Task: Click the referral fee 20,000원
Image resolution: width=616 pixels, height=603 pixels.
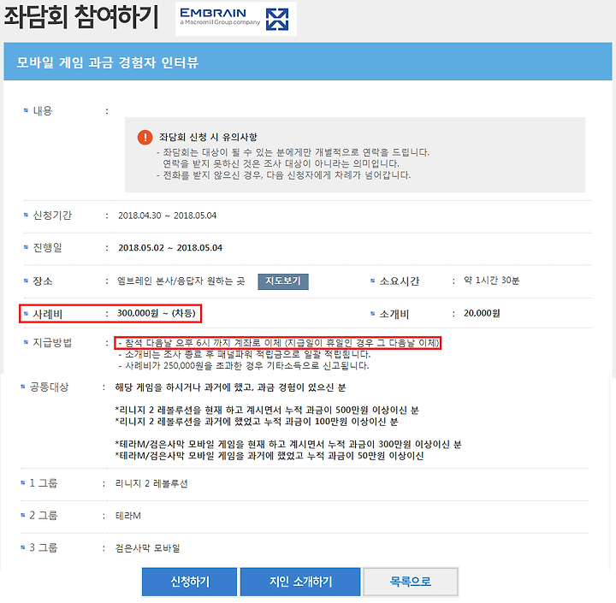Action: (482, 313)
